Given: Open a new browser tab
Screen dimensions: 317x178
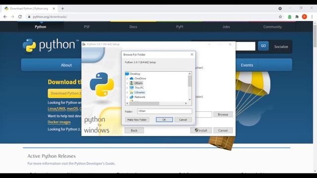Looking at the screenshot, I should 62,8.
